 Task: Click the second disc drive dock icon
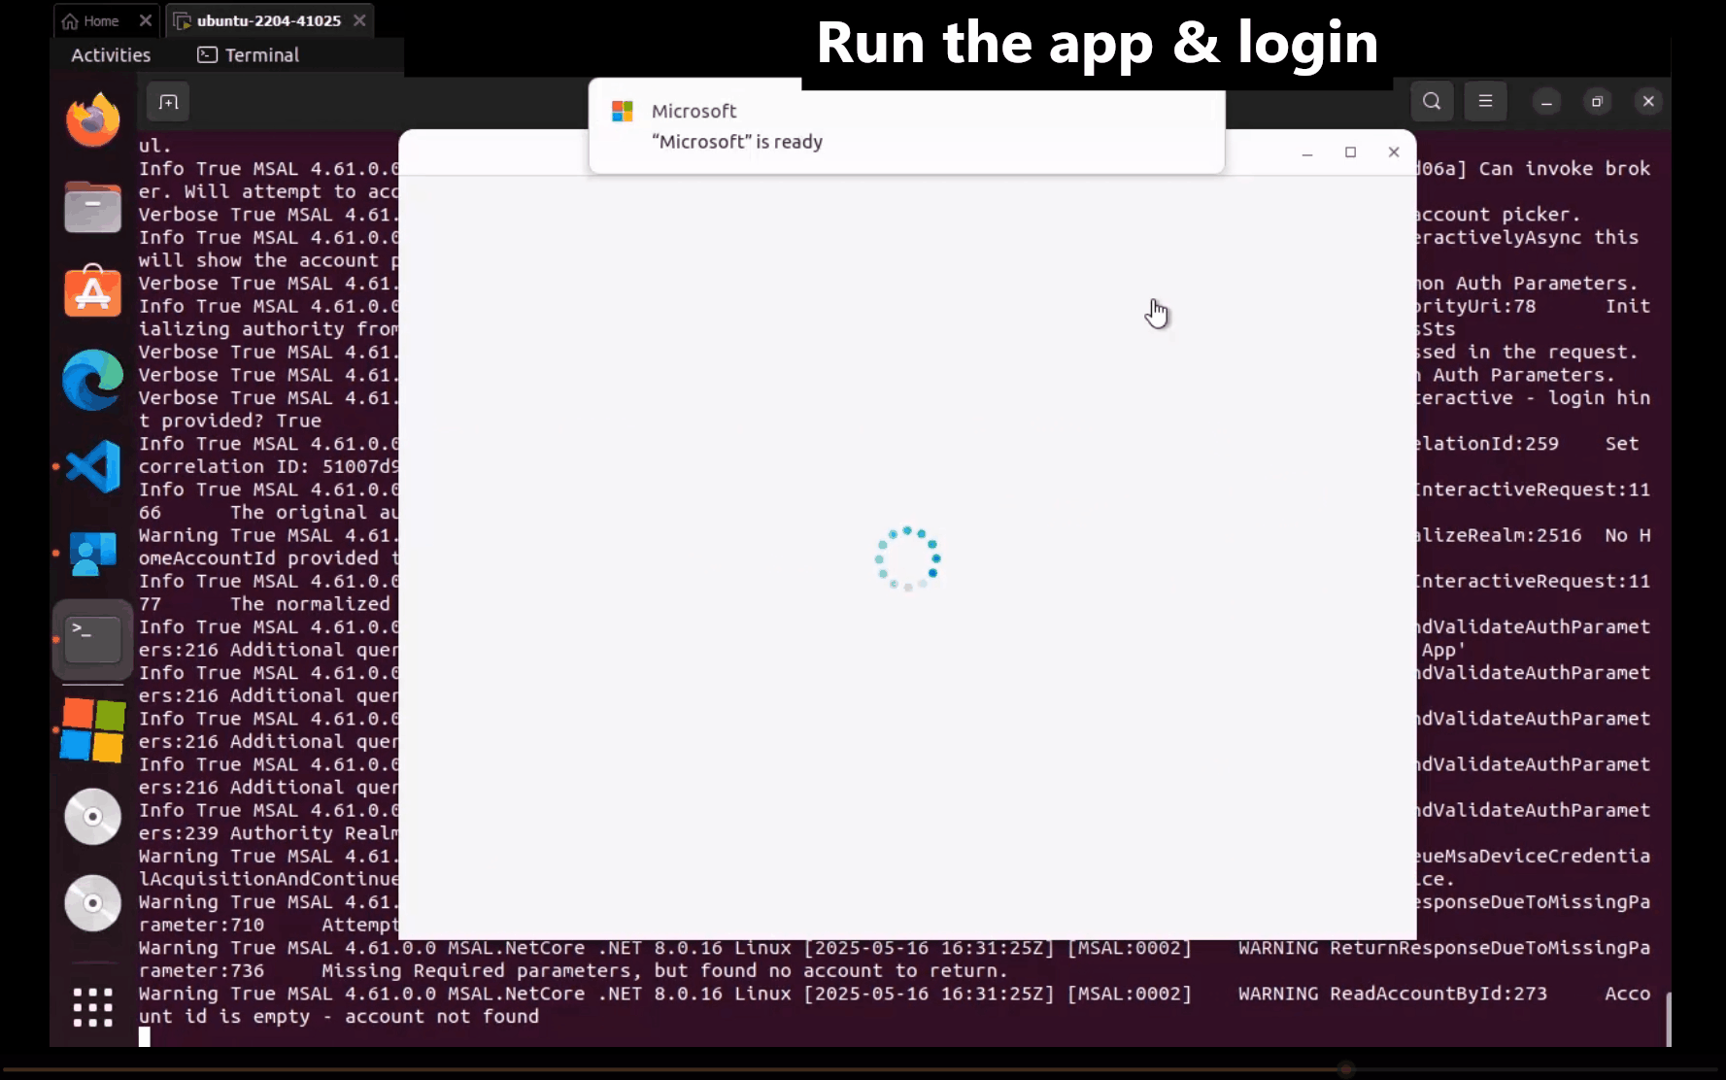coord(92,903)
